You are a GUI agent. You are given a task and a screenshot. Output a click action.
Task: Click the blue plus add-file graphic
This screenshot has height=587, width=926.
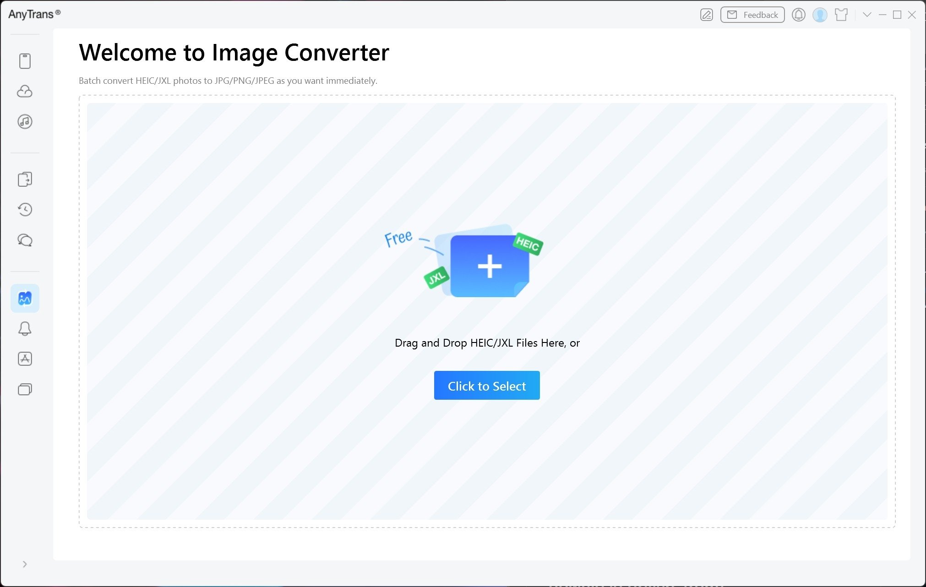pos(490,266)
